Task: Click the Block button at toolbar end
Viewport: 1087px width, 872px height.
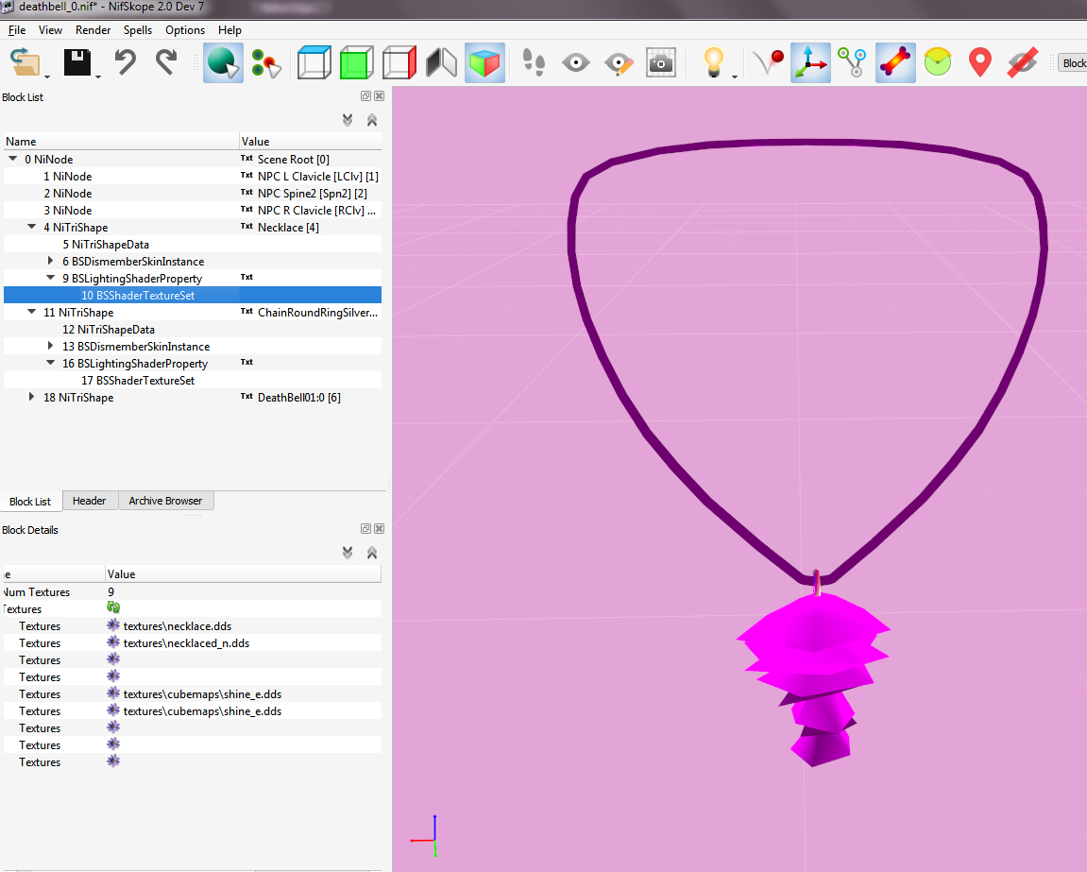Action: click(1073, 63)
